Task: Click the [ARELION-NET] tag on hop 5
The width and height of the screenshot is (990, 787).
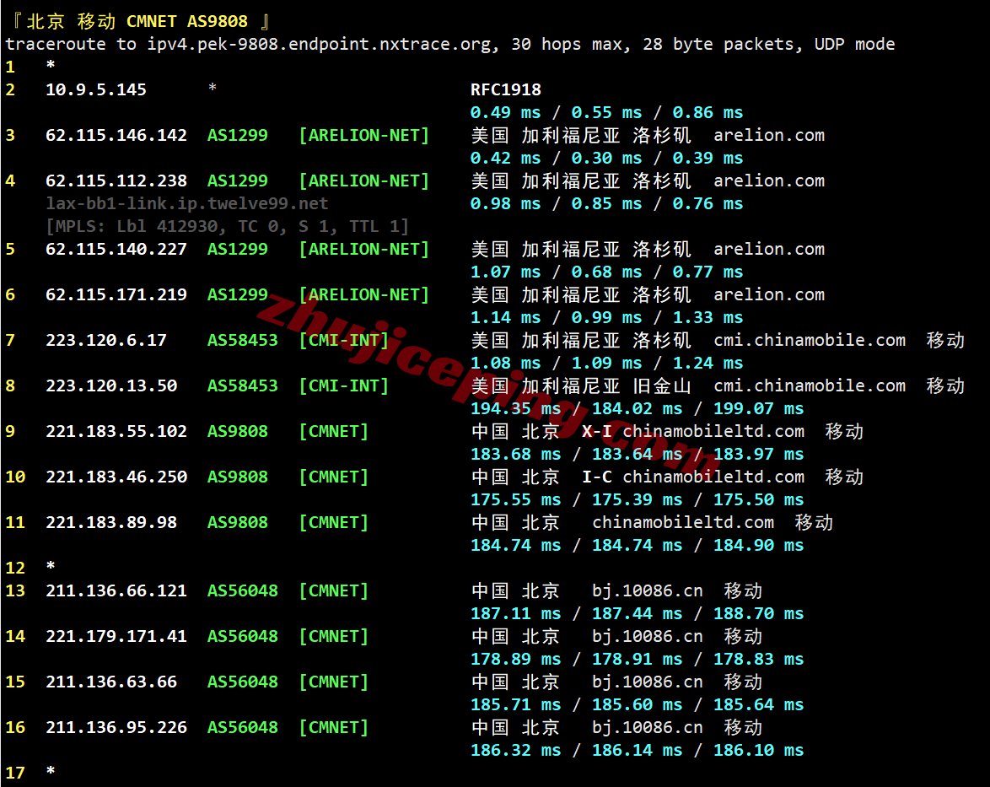Action: pos(363,249)
